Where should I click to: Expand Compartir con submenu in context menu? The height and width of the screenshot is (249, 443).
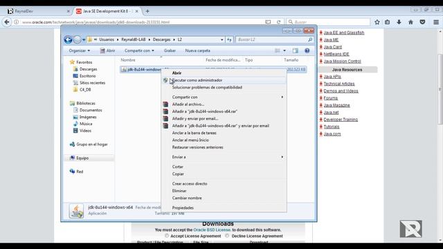224,97
